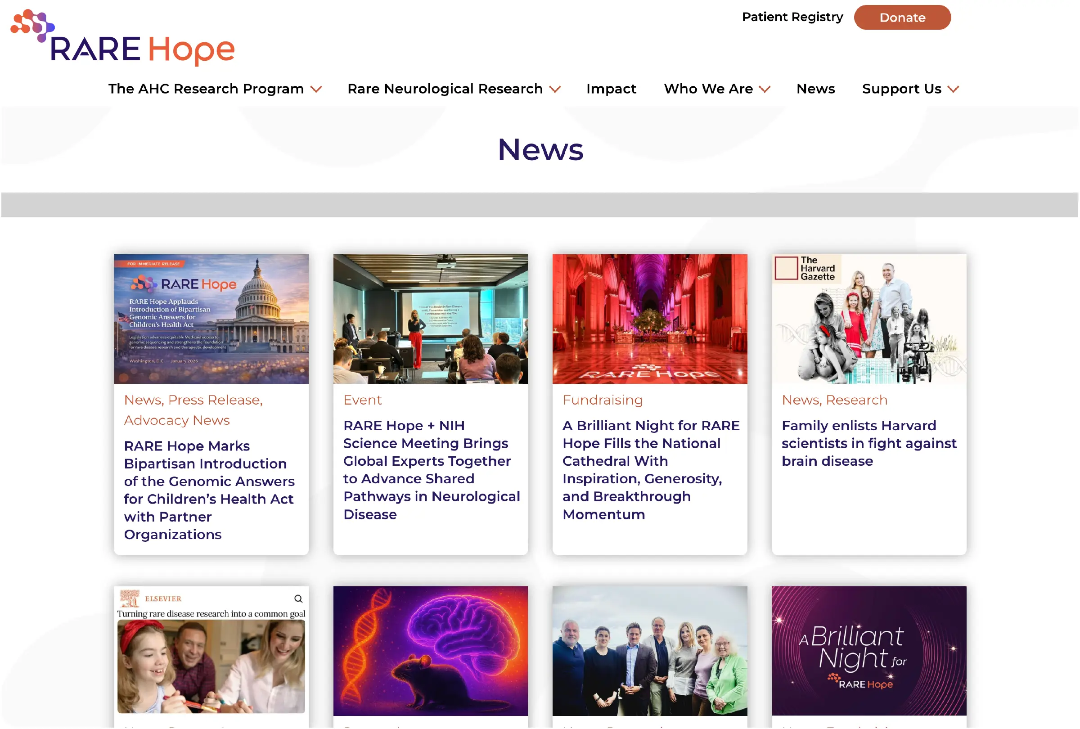Image resolution: width=1080 pixels, height=729 pixels.
Task: Open Rare Neurological Research menu
Action: (445, 89)
